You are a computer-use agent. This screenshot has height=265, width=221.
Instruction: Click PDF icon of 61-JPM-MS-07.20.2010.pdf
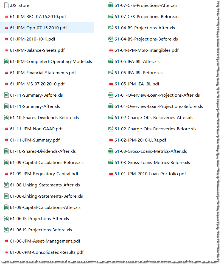pyautogui.click(x=6, y=84)
